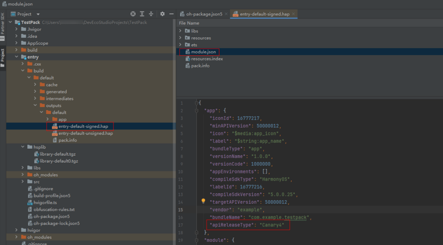Expand the libs folder in HAP viewer
443x245 pixels.
click(180, 31)
